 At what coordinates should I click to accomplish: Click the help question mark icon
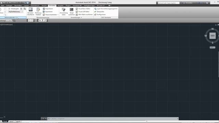coord(207,3)
